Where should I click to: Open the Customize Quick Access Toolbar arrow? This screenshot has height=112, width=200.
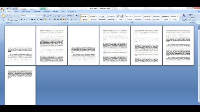tap(18, 8)
